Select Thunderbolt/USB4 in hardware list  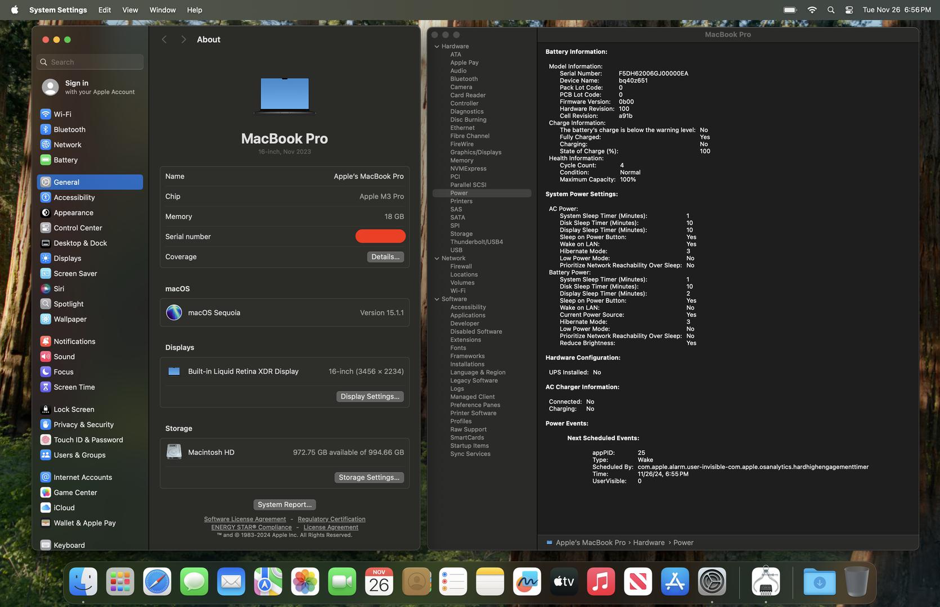(x=476, y=242)
